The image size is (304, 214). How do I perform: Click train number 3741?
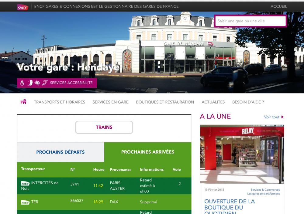[x=75, y=184]
